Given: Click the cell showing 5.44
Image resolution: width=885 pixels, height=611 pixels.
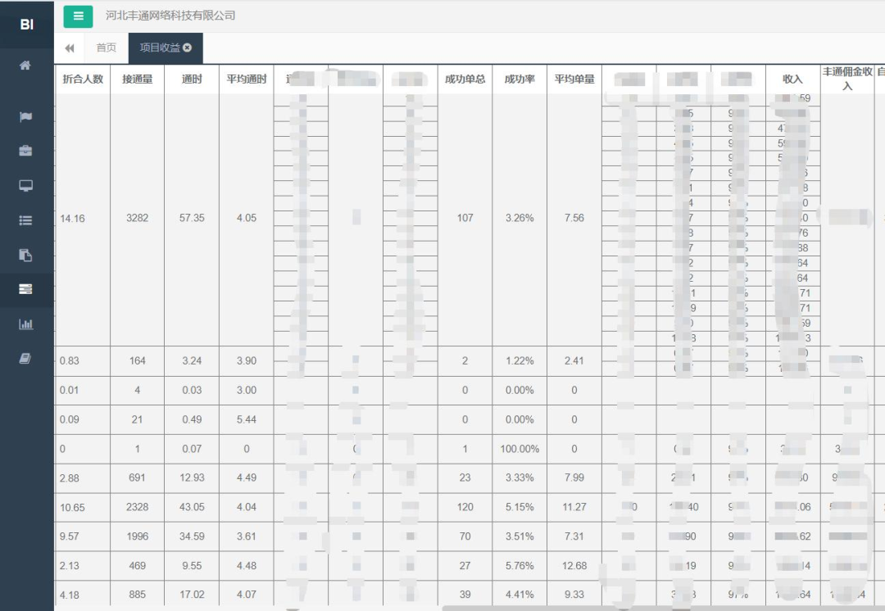Looking at the screenshot, I should [247, 419].
